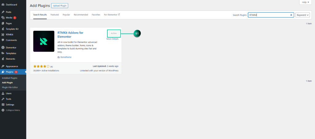Click the Appearance brush icon
The image size is (315, 139).
[x=3, y=66]
